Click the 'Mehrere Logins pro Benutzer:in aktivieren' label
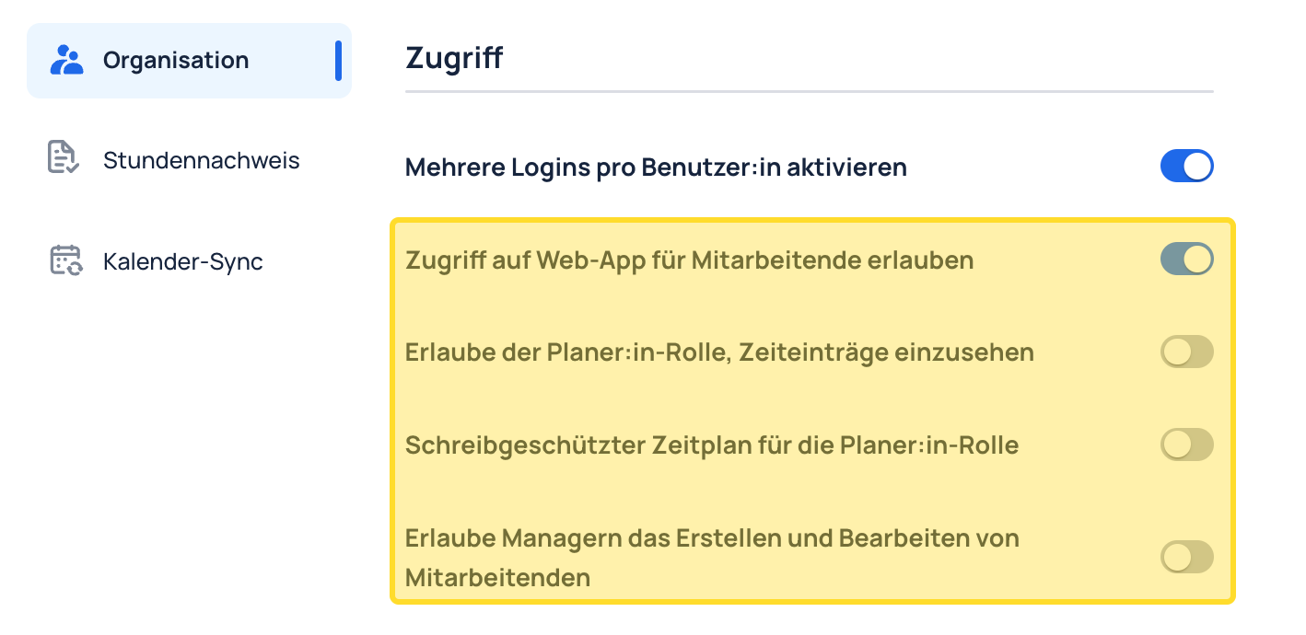This screenshot has width=1306, height=635. point(656,167)
